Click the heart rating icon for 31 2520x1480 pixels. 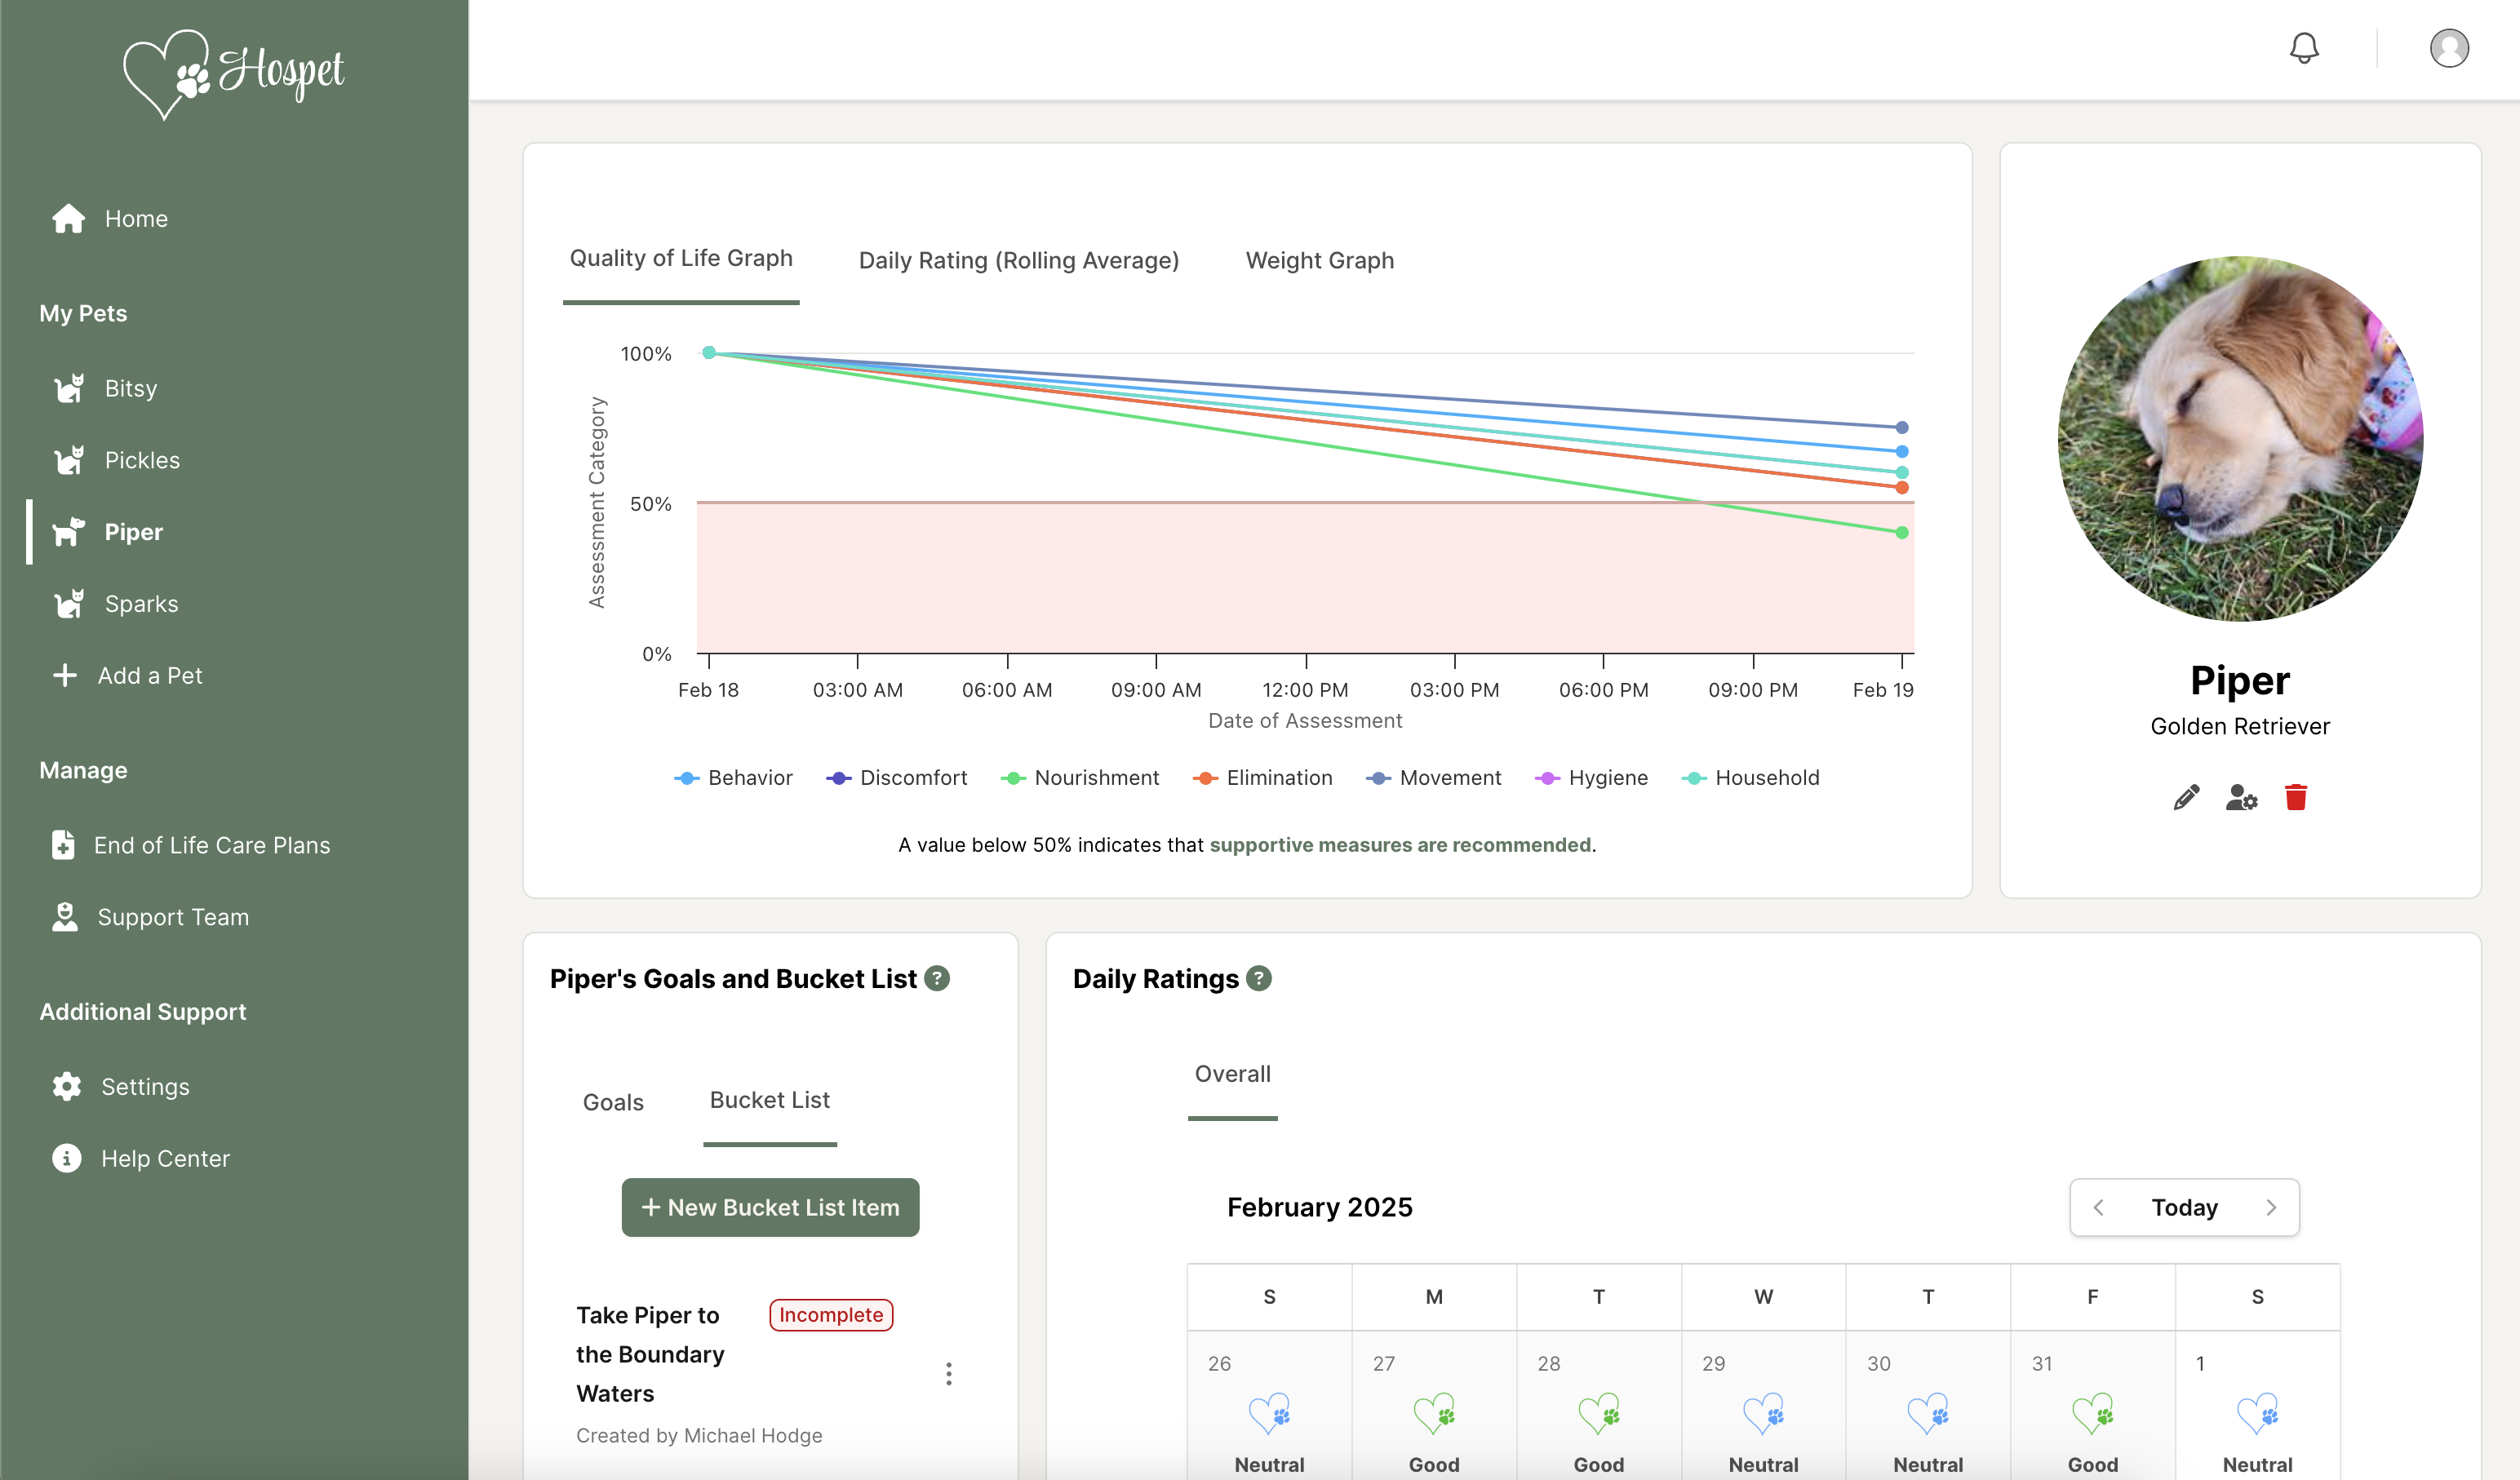[x=2093, y=1414]
